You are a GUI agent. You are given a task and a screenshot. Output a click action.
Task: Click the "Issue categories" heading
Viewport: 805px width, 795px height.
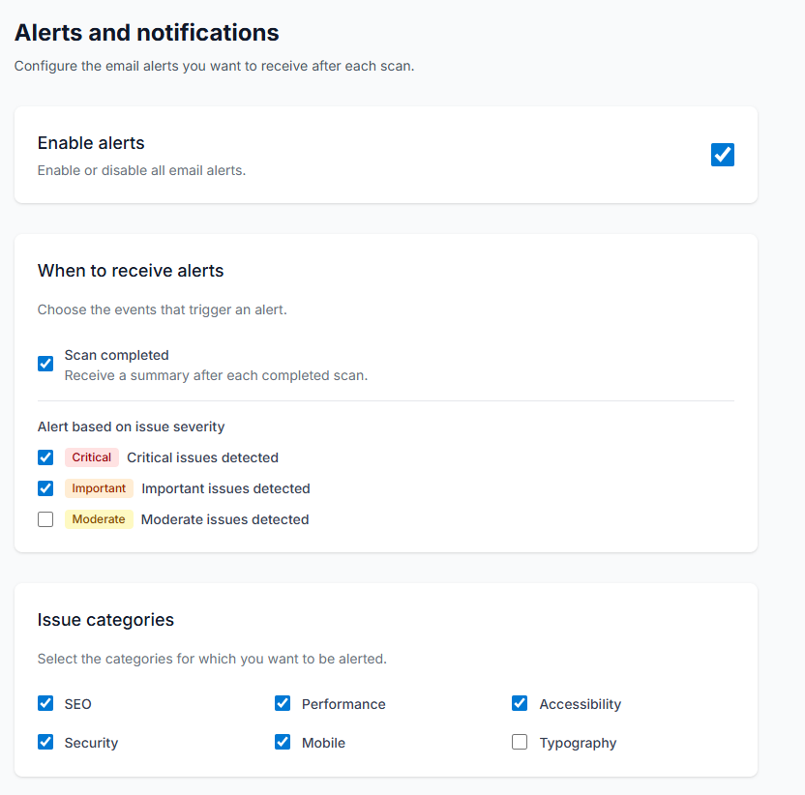point(105,620)
